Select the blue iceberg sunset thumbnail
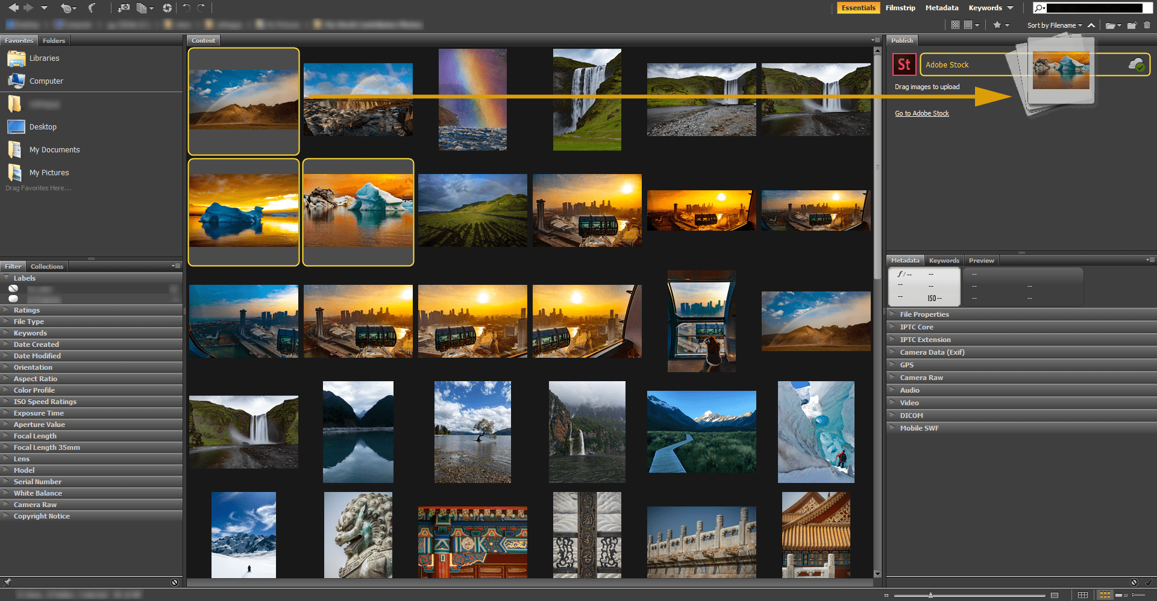 (243, 211)
